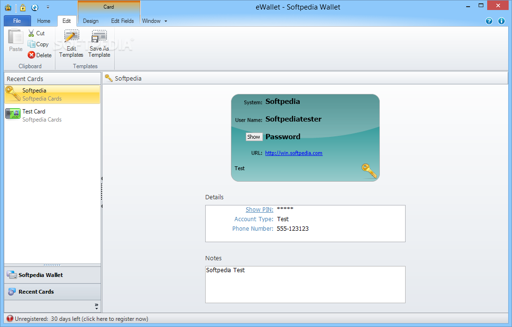
Task: Click the Recent Cards navigation button
Action: point(52,292)
